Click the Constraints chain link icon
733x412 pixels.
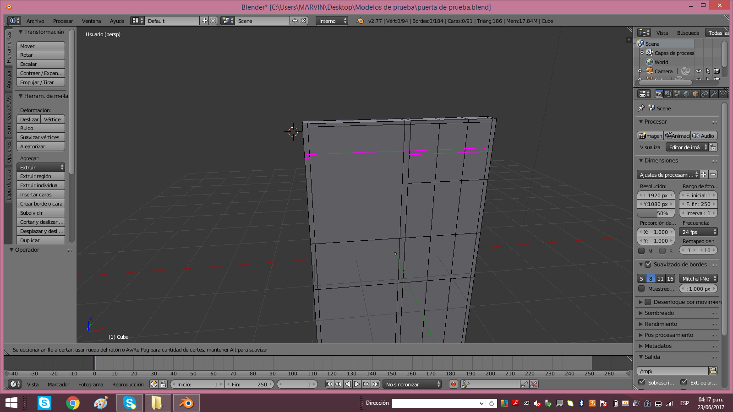coord(705,94)
